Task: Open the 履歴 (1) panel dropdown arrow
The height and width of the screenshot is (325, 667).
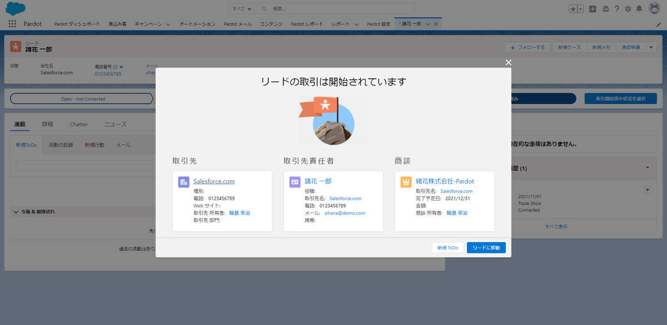Action: coord(648,167)
